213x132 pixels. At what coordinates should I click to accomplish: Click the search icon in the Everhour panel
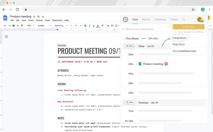(184, 20)
